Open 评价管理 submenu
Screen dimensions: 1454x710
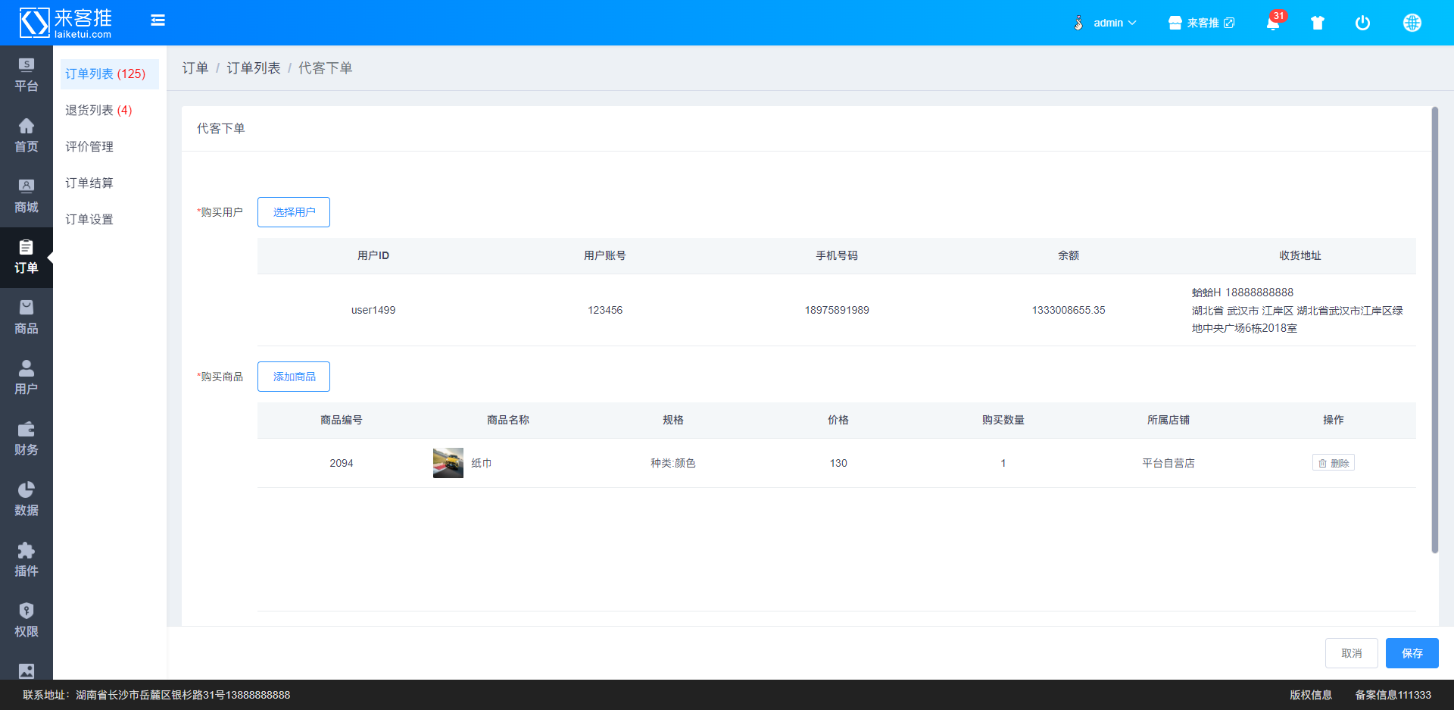click(x=110, y=147)
